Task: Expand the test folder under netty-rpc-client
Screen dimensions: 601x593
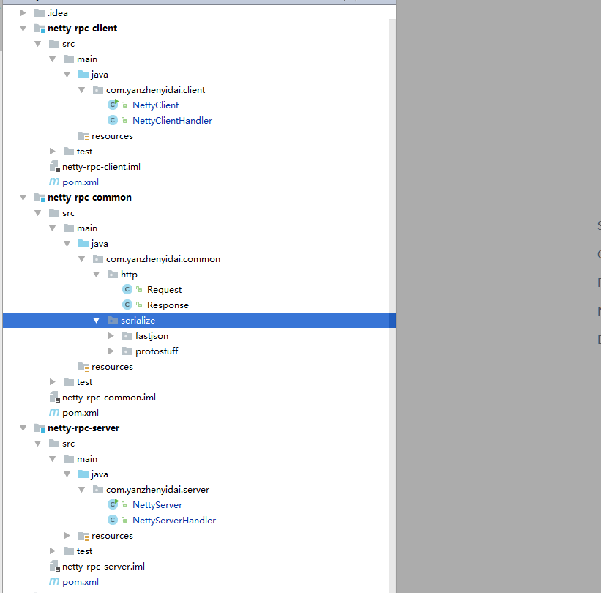Action: (52, 151)
